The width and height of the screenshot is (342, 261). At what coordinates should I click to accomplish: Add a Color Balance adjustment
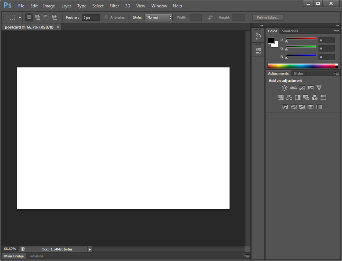(289, 97)
